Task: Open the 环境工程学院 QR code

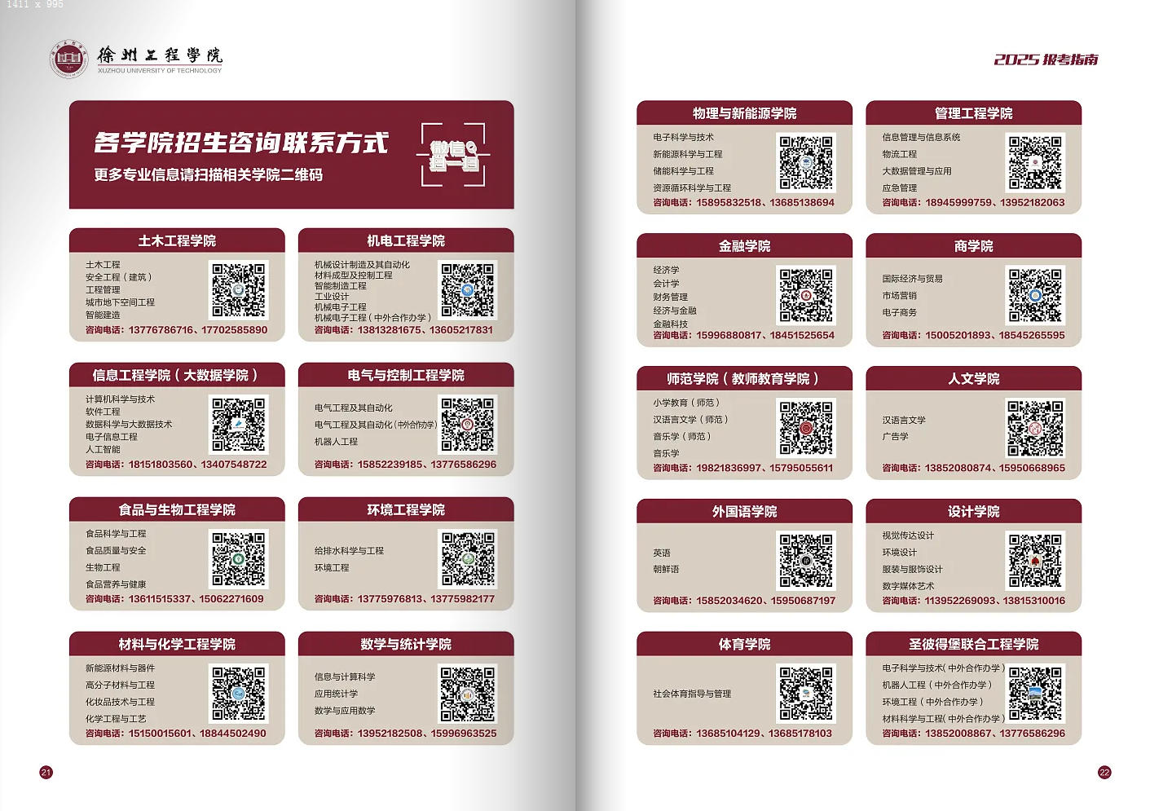Action: click(x=468, y=559)
